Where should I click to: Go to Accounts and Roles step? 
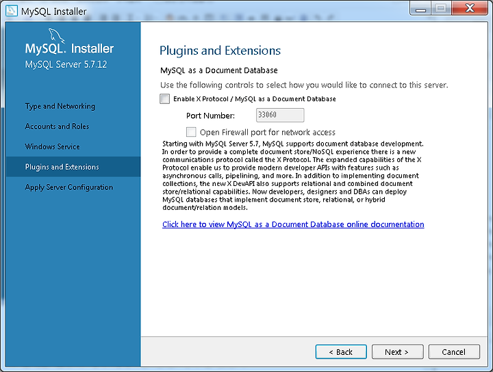[x=57, y=127]
